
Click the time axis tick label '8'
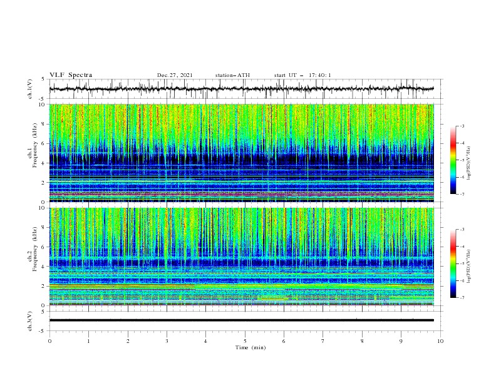coord(362,341)
